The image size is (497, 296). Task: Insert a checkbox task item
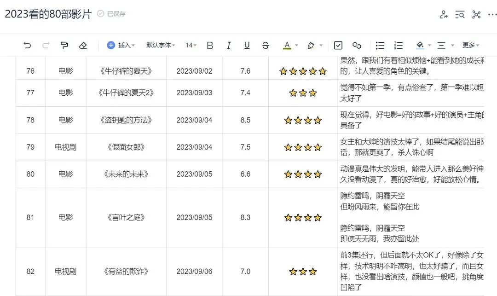(x=338, y=46)
